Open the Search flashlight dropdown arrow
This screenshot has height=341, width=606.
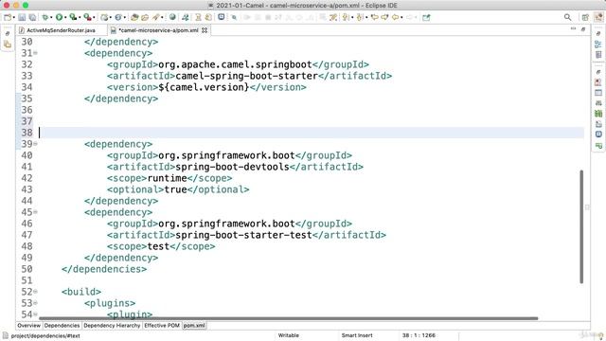point(162,18)
